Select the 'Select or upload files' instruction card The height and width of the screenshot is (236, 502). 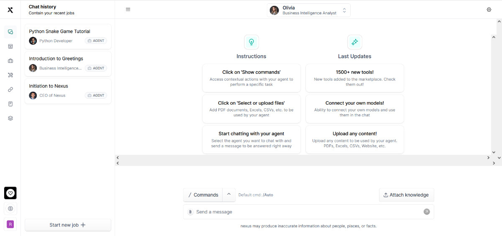251,109
